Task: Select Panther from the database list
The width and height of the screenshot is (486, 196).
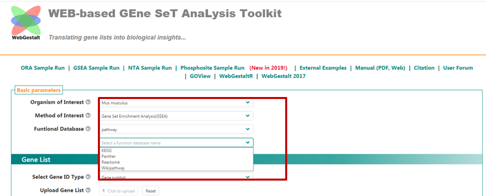Action: 176,156
